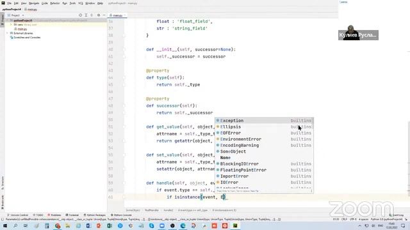410x230 pixels.
Task: Open Word from the taskbar
Action: click(88, 226)
